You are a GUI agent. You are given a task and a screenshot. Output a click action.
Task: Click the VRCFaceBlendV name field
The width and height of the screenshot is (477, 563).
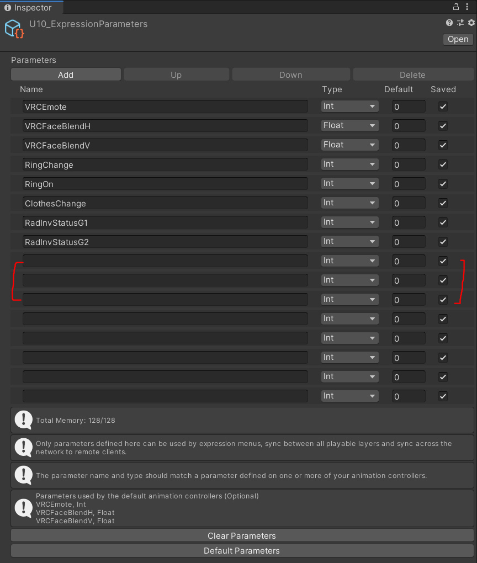[165, 145]
